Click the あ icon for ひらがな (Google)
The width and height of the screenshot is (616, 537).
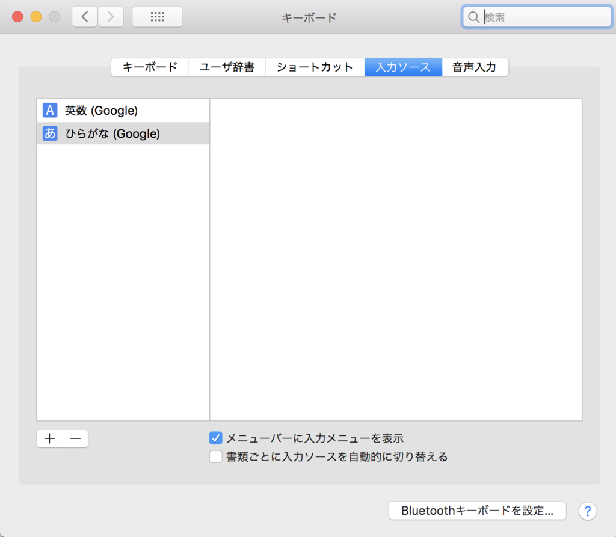[x=50, y=133]
